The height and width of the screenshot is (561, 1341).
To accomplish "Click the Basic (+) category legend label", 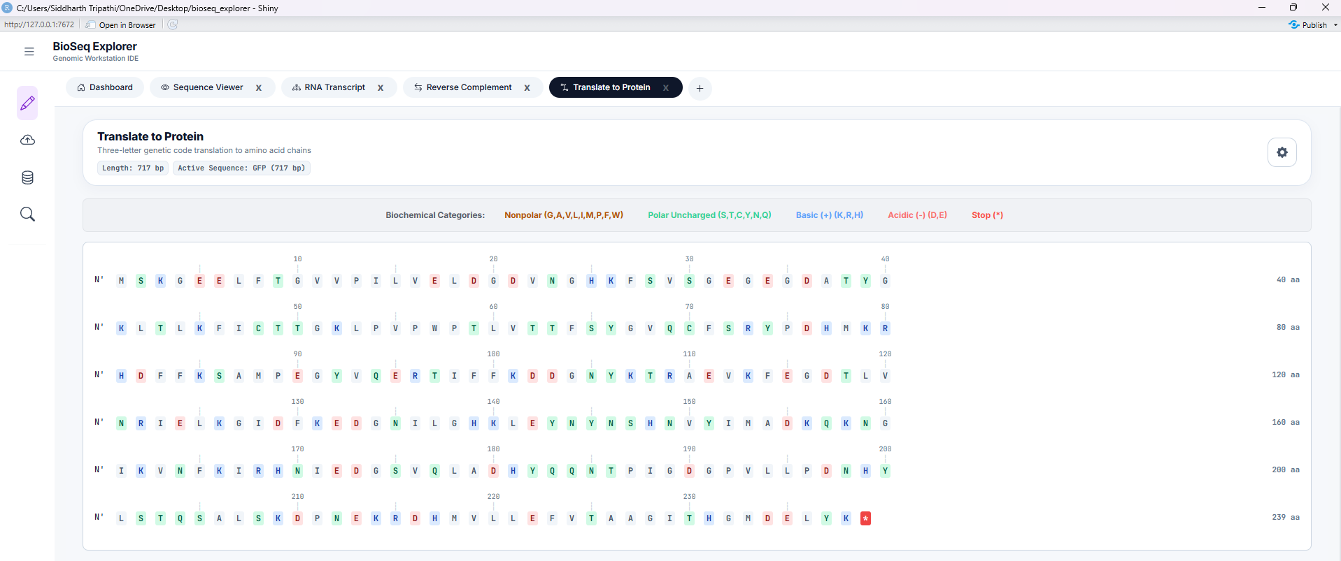I will pyautogui.click(x=830, y=215).
